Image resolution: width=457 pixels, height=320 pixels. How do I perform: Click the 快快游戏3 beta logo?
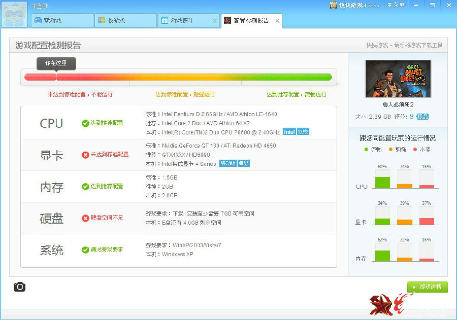[x=355, y=5]
